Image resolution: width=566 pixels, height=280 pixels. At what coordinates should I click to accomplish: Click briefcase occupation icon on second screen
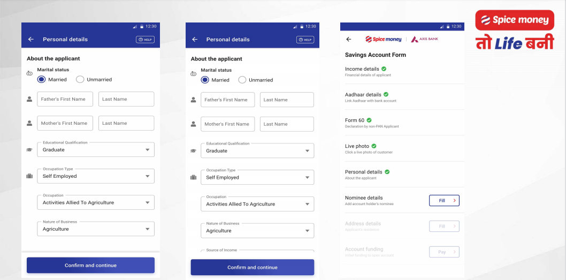(x=194, y=177)
